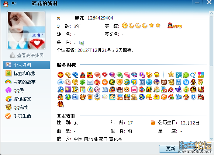Click the open book service icon

point(105,89)
